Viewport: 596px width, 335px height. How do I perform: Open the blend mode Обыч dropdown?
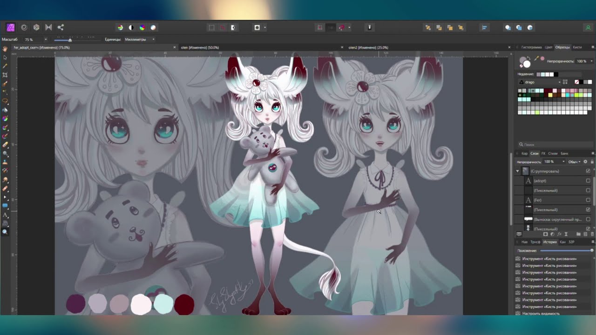(575, 161)
